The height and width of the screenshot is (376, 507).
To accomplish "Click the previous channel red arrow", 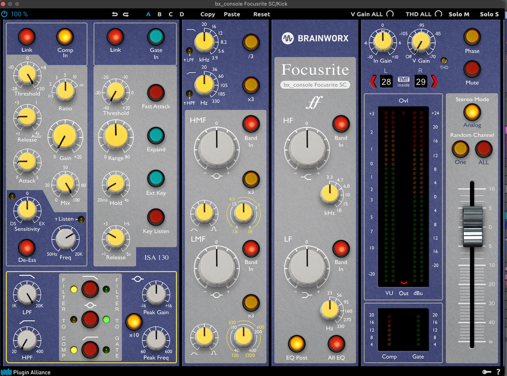I will point(373,82).
